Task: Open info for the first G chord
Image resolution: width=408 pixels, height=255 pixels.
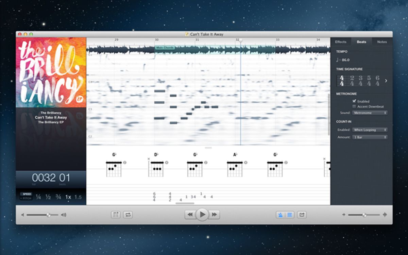Action: pos(124,163)
